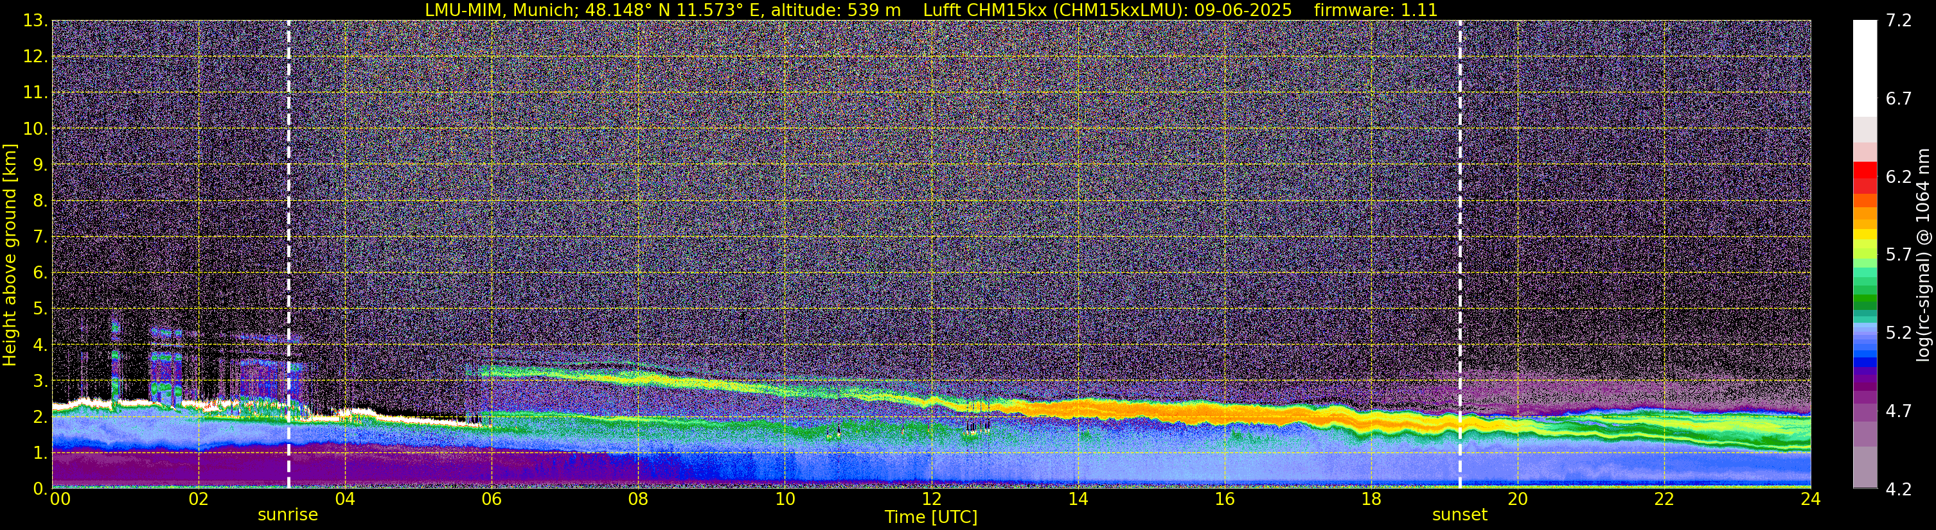Click the 'log(rc-signal) @ 1064 nm' colorbar title
1936x530 pixels.
[x=1923, y=255]
